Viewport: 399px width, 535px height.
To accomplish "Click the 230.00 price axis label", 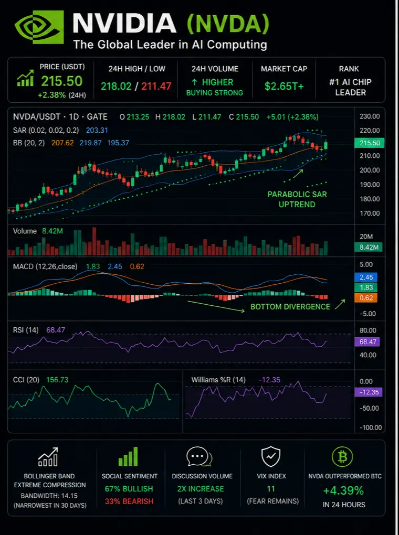I will pyautogui.click(x=370, y=116).
